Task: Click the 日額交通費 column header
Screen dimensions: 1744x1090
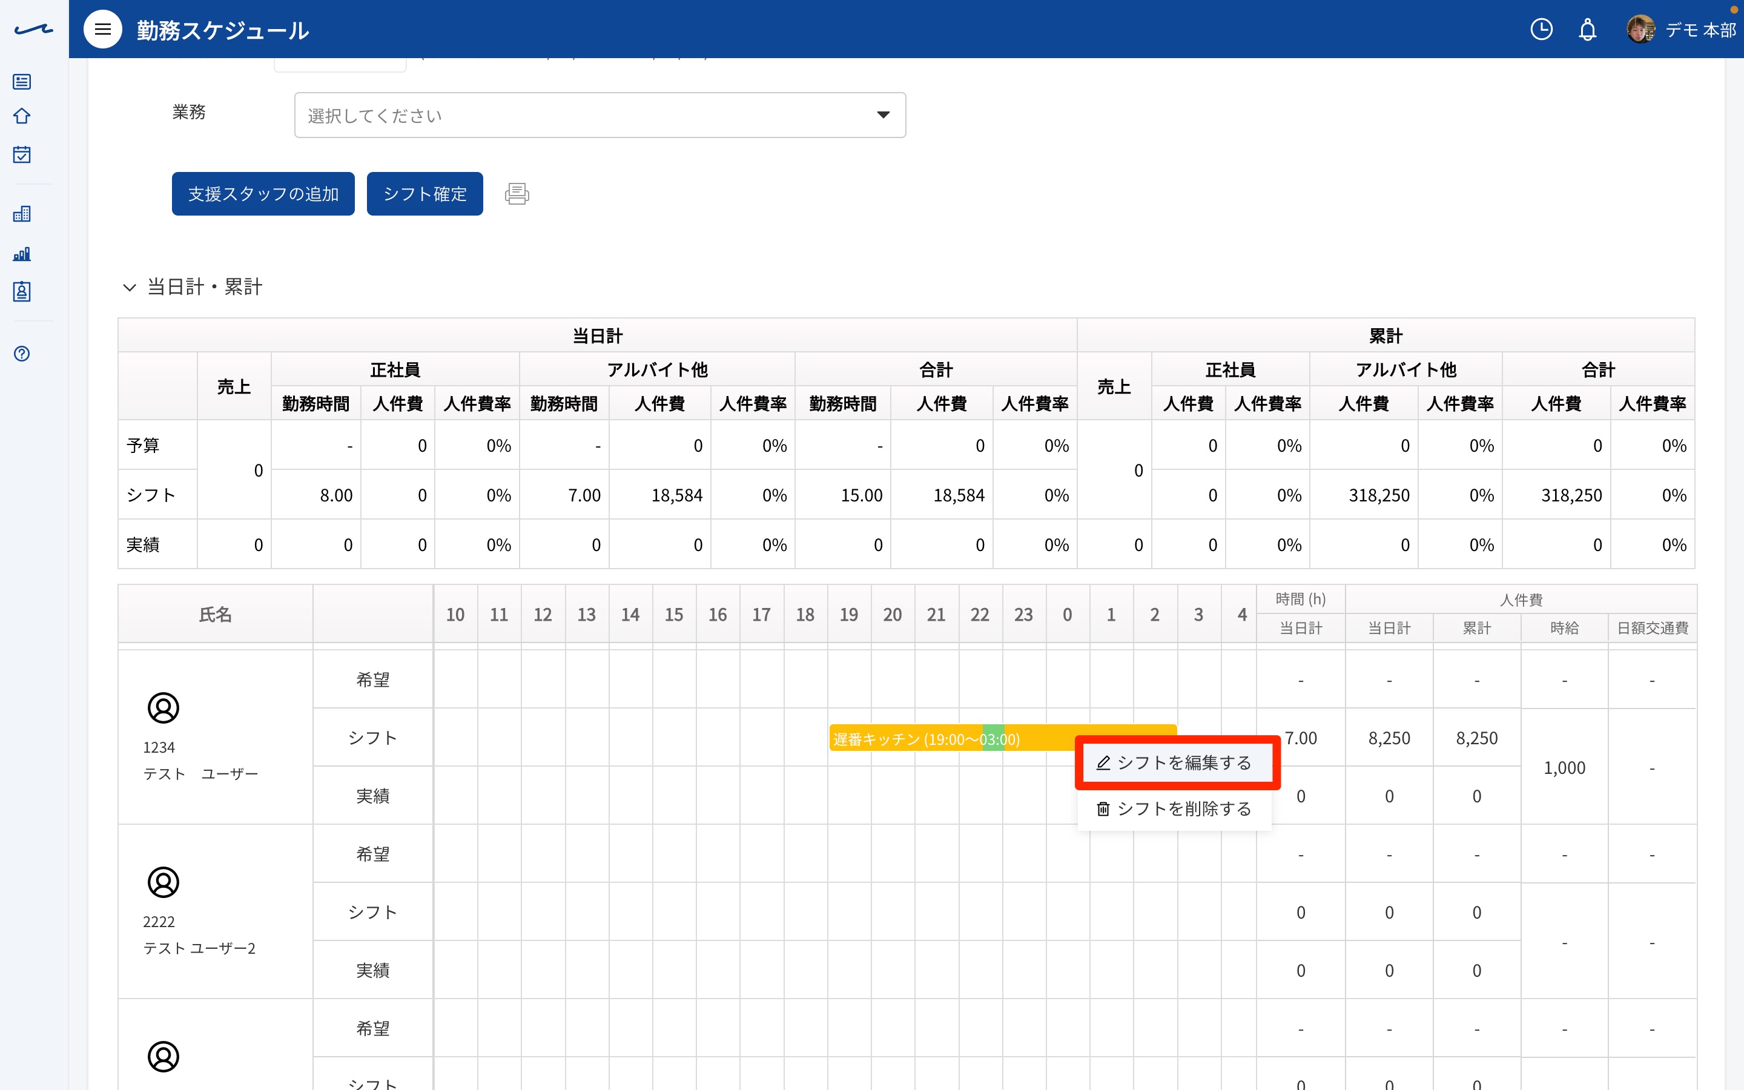Action: click(x=1652, y=628)
